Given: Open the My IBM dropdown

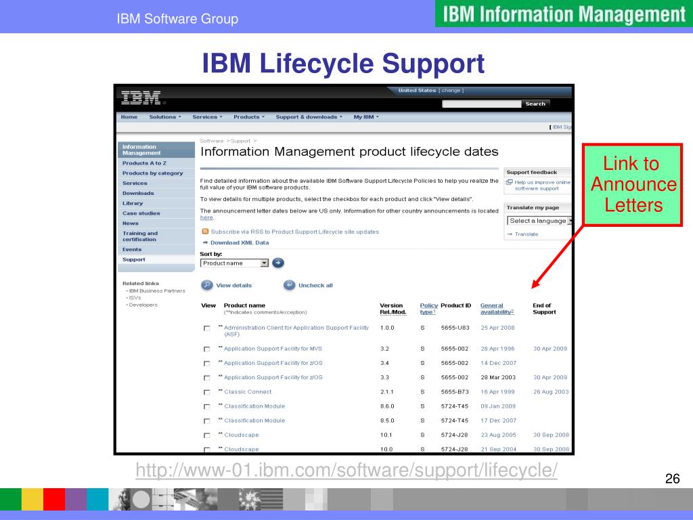Looking at the screenshot, I should pyautogui.click(x=366, y=117).
